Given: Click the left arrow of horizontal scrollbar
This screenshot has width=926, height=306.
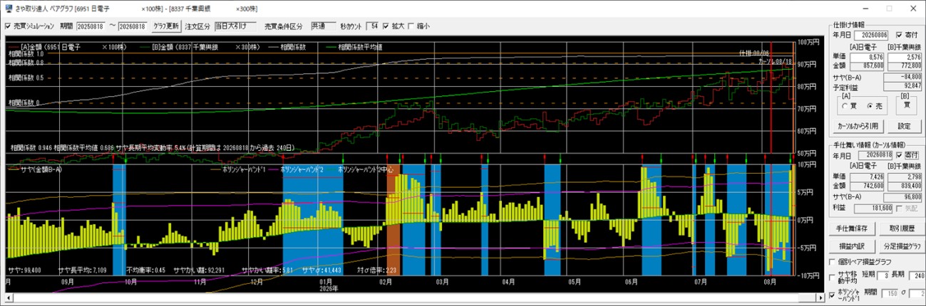Looking at the screenshot, I should [9, 299].
